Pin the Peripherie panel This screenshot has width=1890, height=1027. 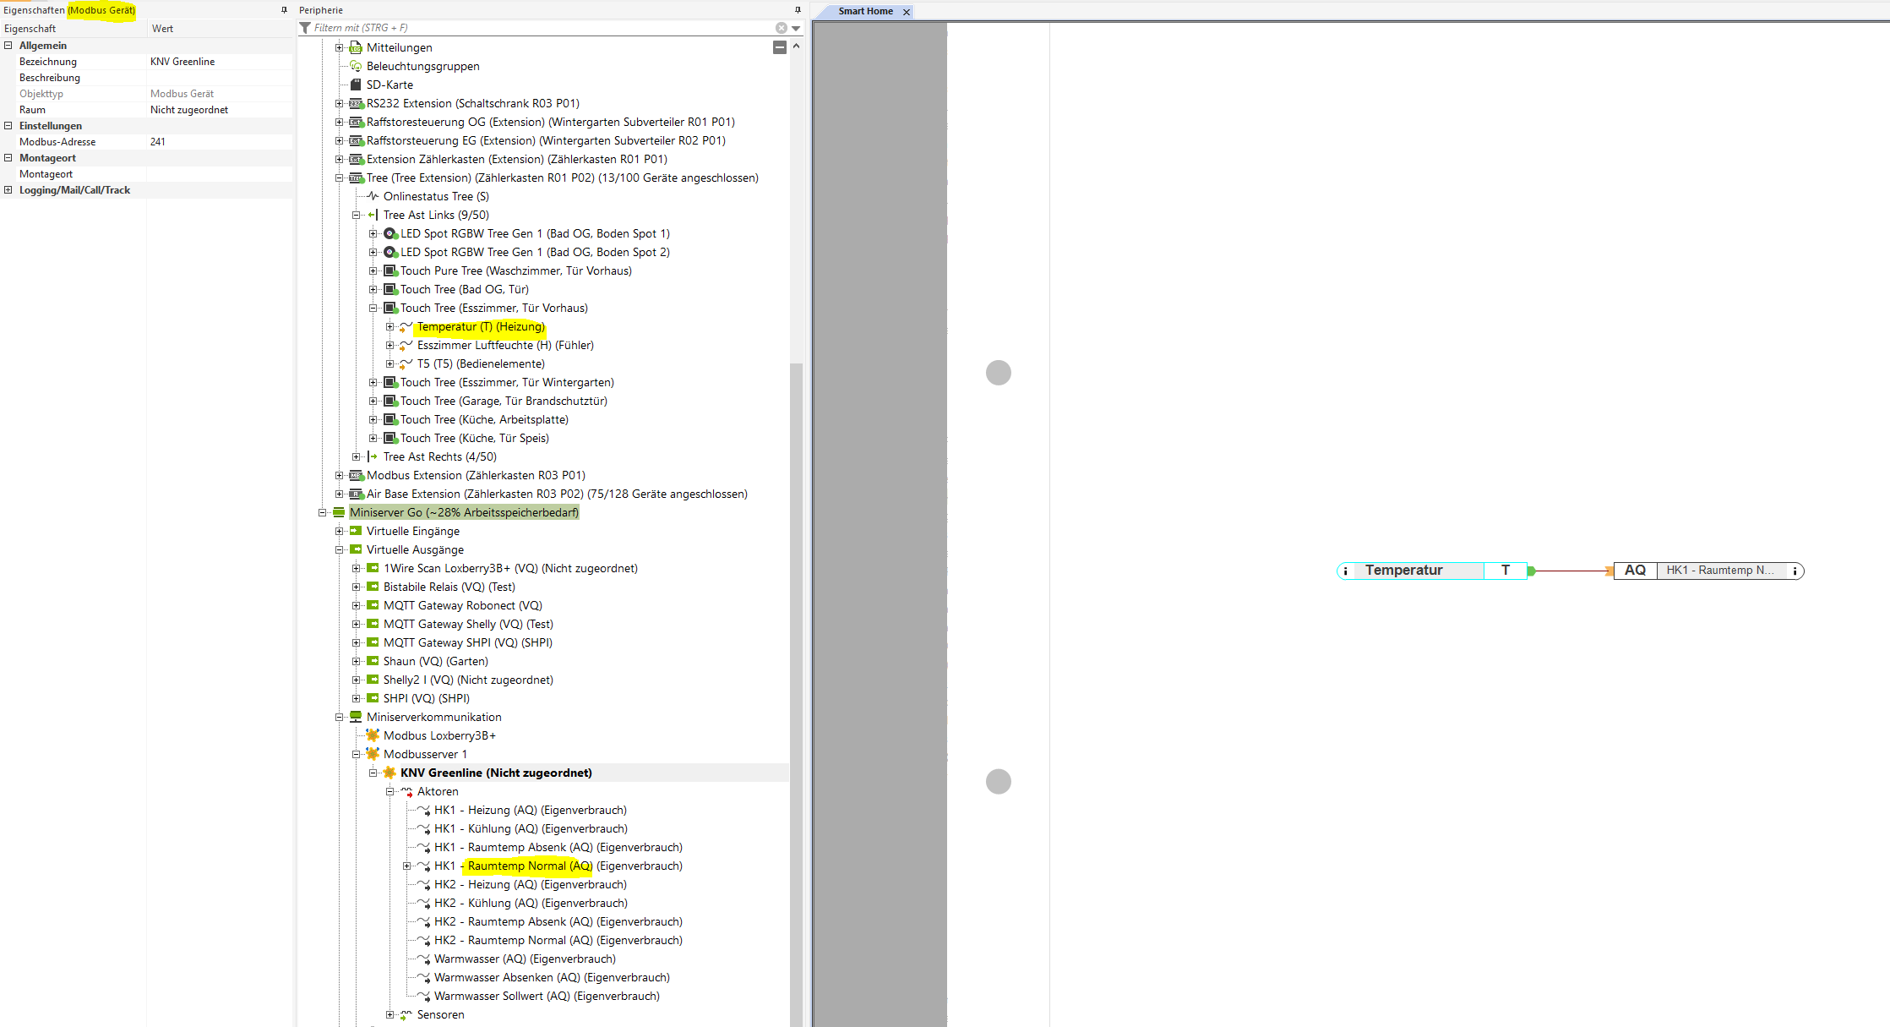(x=797, y=10)
